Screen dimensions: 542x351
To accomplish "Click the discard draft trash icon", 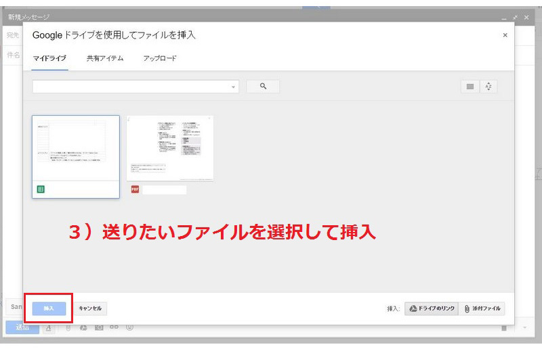I will [504, 327].
